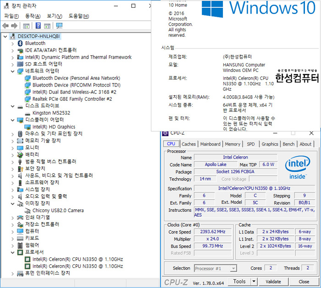Select the 사운드, 비디오 및 게임 컨트롤러 icon
The width and height of the screenshot is (321, 289).
tap(20, 176)
